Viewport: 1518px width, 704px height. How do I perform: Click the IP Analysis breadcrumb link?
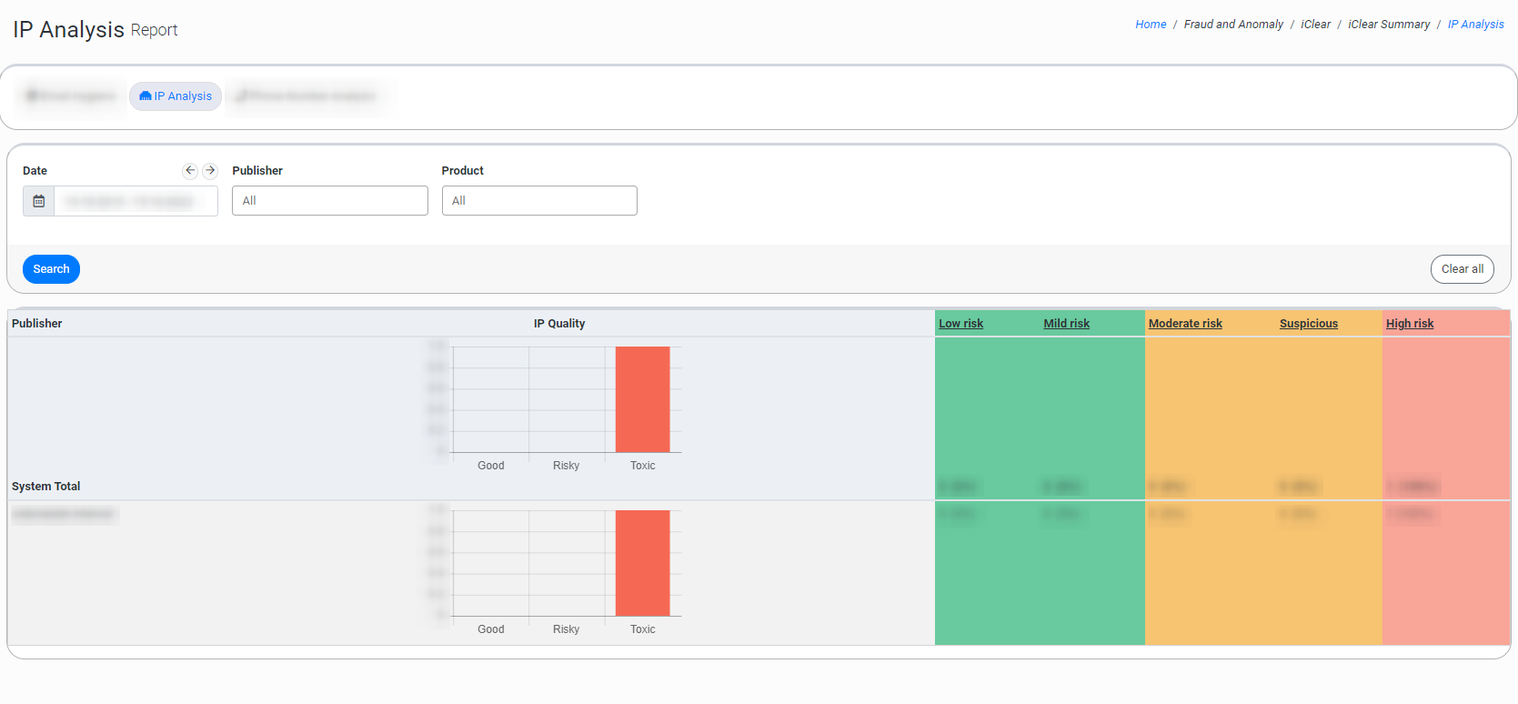pyautogui.click(x=1475, y=25)
